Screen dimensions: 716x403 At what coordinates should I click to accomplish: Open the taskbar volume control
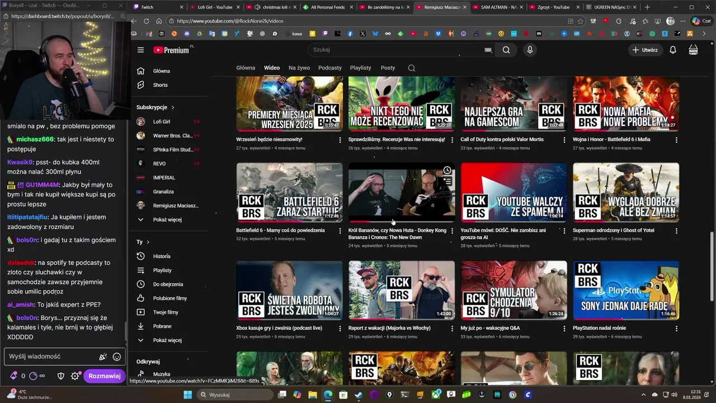pos(673,395)
